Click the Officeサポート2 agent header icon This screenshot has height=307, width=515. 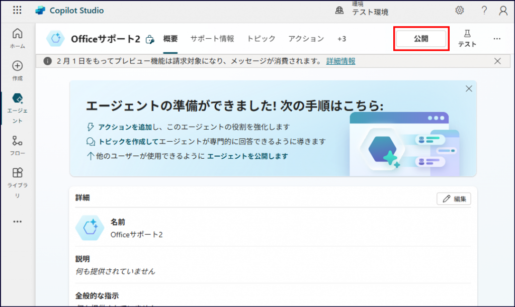pyautogui.click(x=55, y=38)
